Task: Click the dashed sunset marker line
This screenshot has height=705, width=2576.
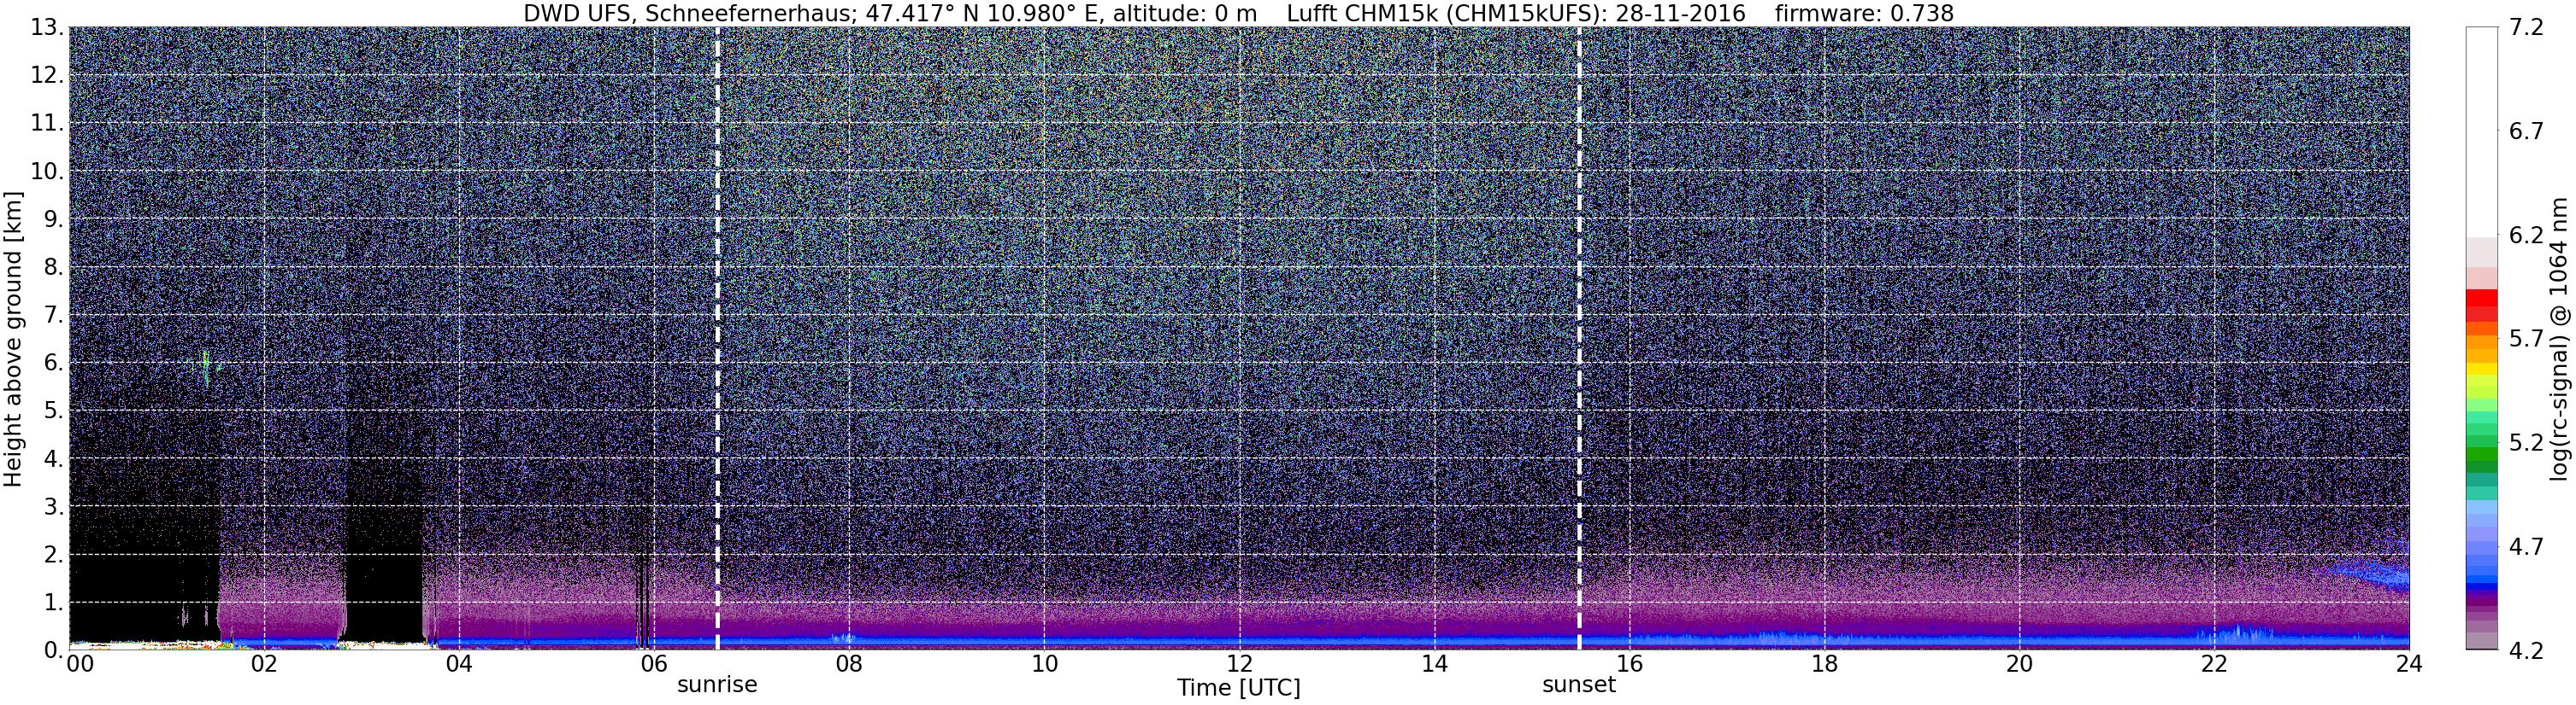Action: [x=1579, y=337]
